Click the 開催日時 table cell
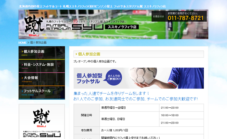 coord(87,115)
